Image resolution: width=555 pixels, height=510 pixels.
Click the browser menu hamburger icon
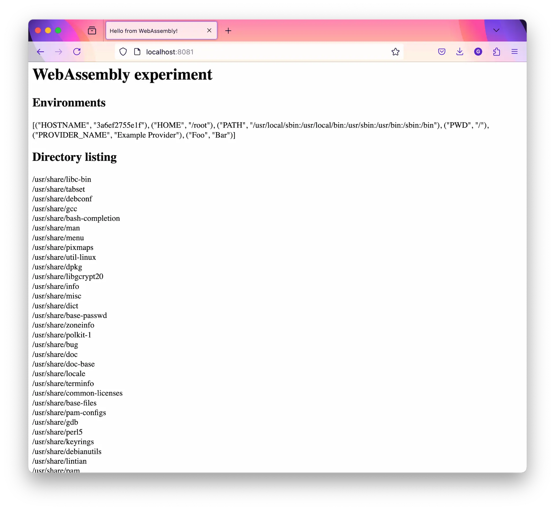point(515,52)
